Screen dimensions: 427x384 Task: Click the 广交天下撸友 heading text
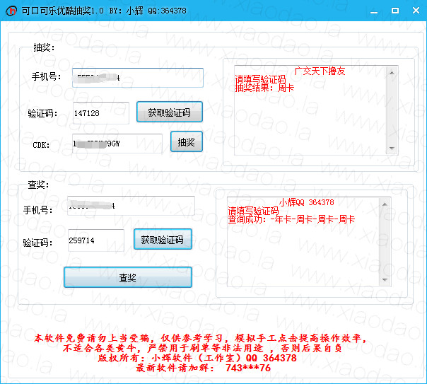coord(320,71)
